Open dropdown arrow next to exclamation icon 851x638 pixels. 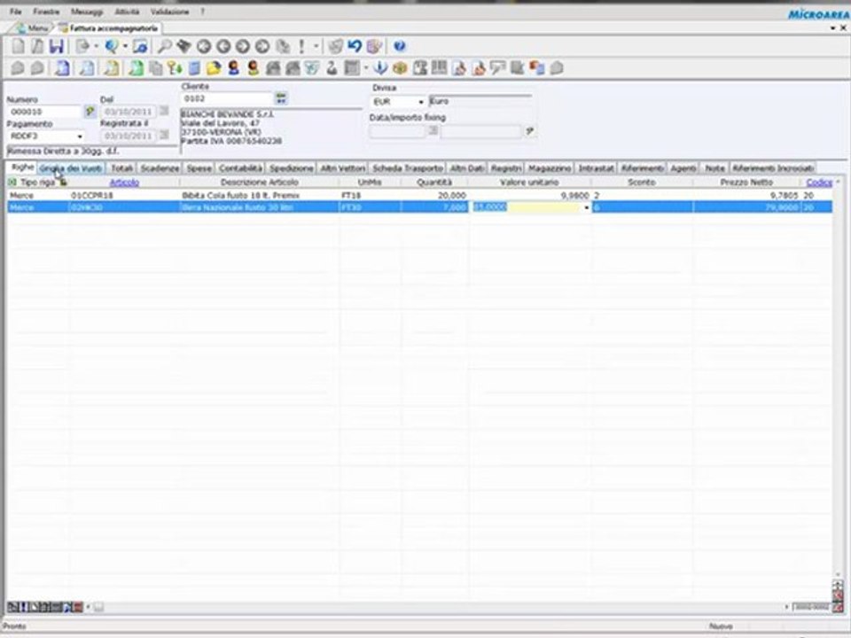[x=316, y=47]
